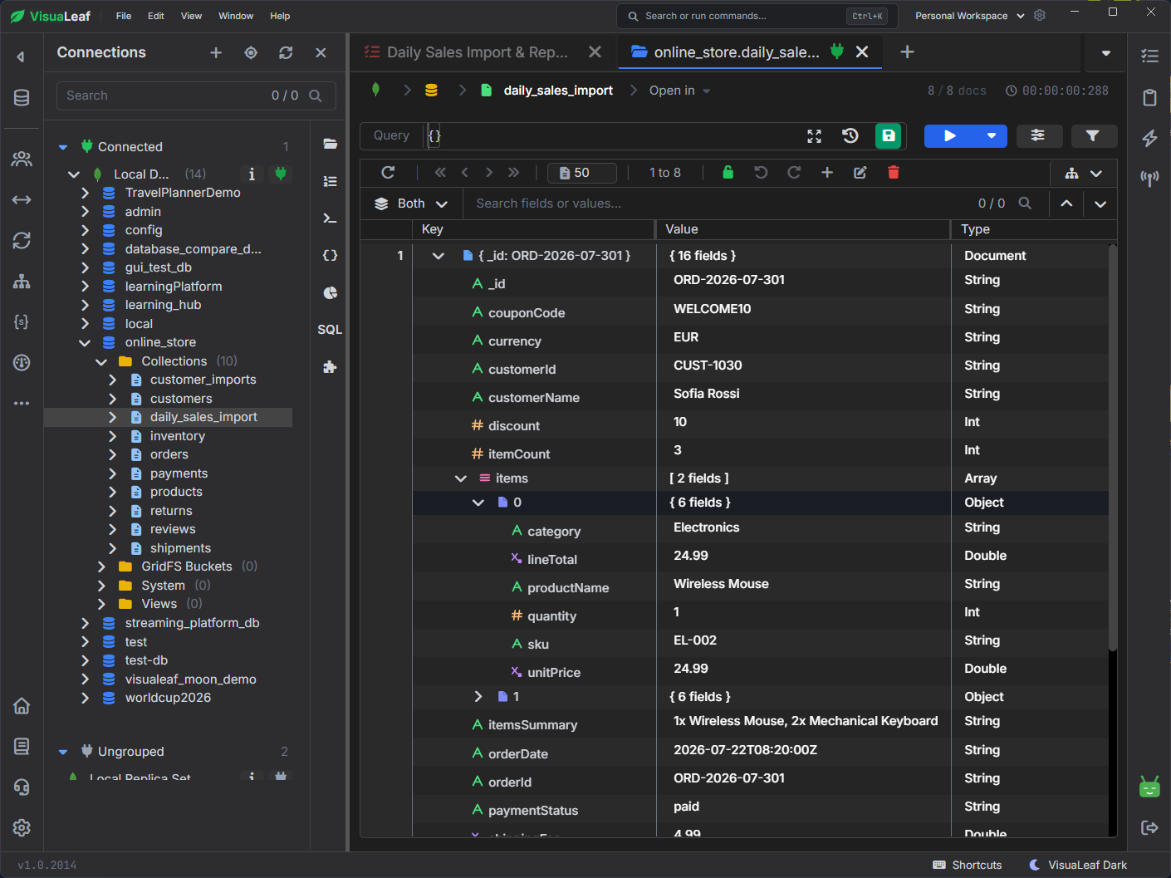Open the View menu

click(192, 16)
